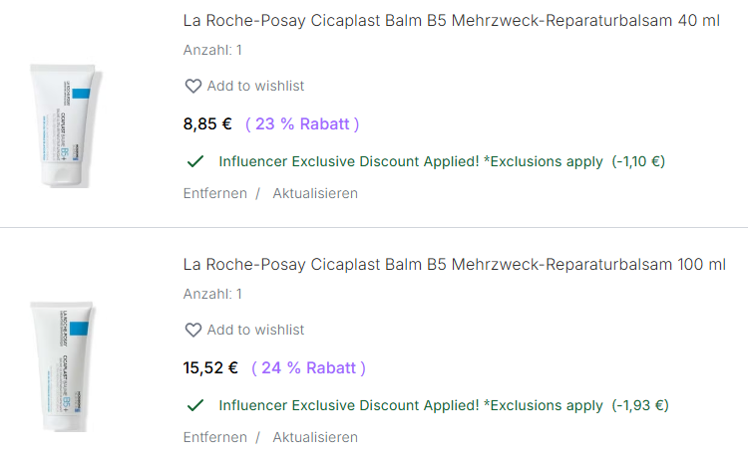The width and height of the screenshot is (748, 459).
Task: Click the 15,52 € price
Action: pos(210,368)
